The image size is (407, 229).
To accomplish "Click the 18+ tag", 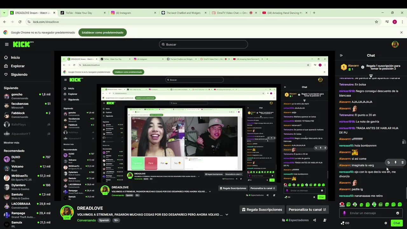I will tap(116, 220).
